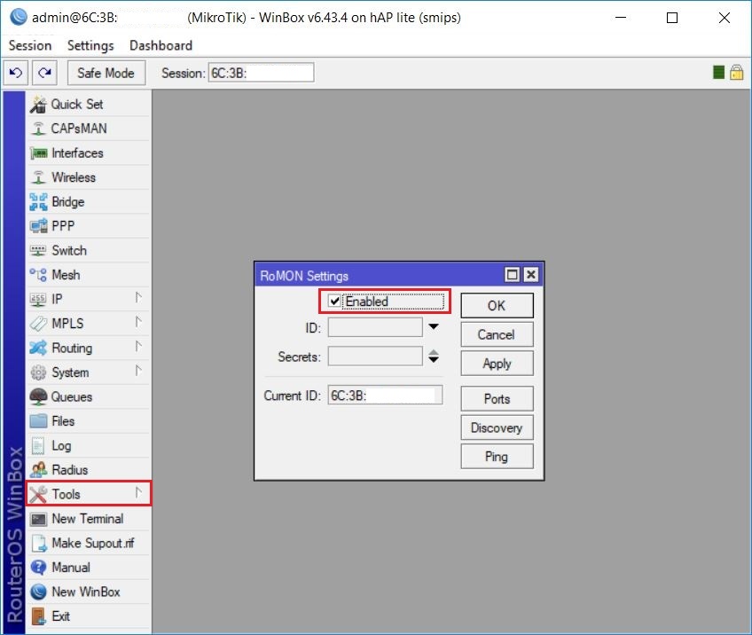Open the Wireless configuration
752x635 pixels.
[89, 177]
